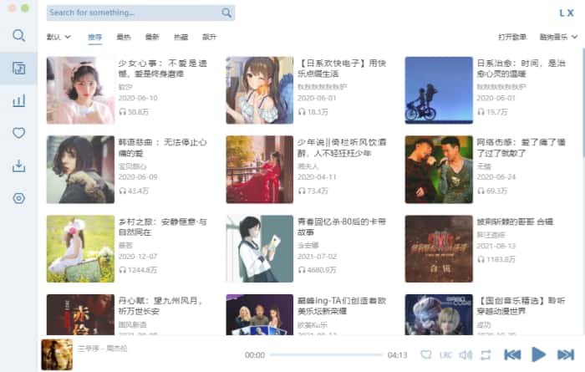Viewport: 585px width, 372px height.
Task: Open the 少女心事 playlist thumbnail
Action: point(80,90)
